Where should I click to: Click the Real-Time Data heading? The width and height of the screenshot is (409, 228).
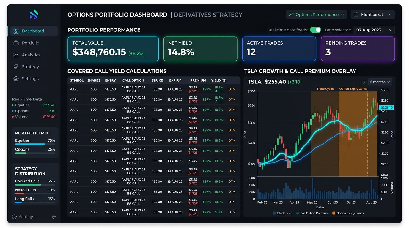tap(27, 99)
